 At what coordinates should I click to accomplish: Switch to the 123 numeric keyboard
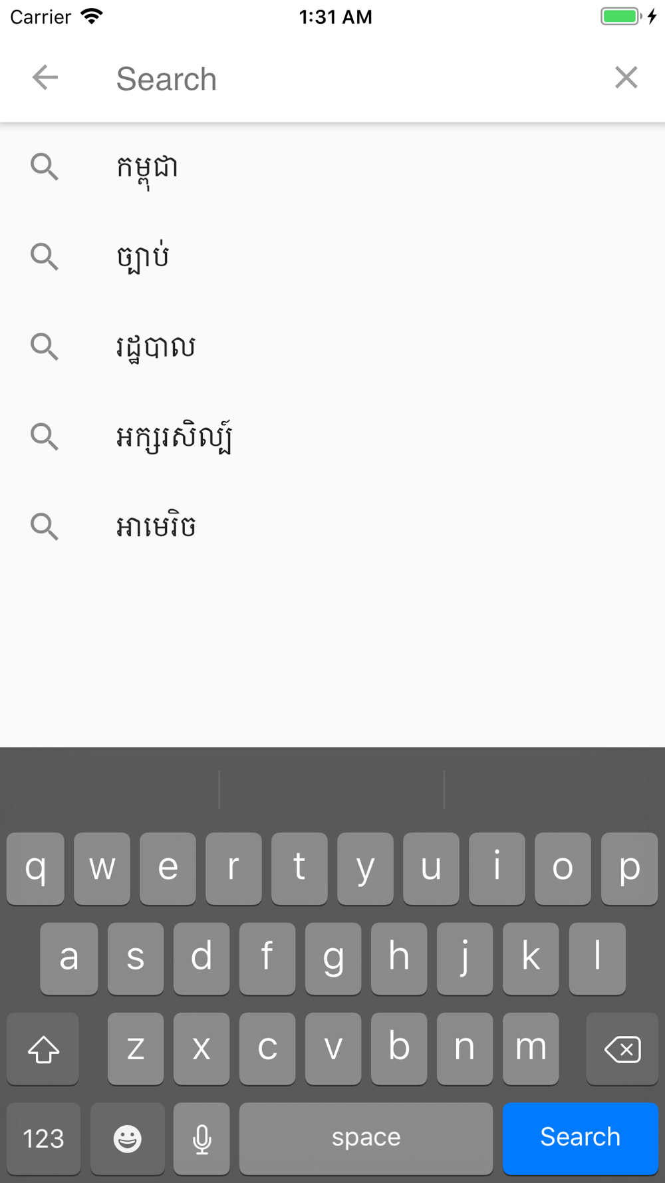click(x=43, y=1138)
